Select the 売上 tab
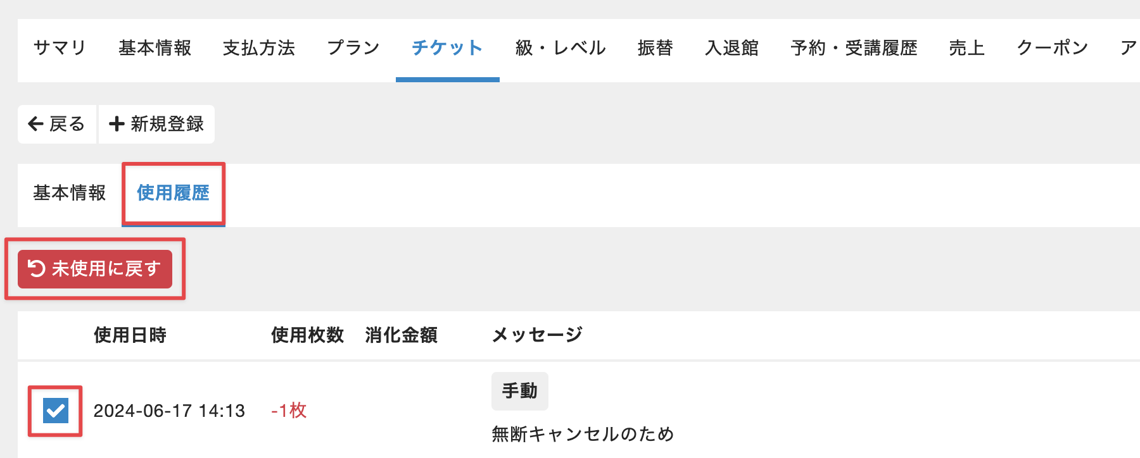The image size is (1140, 458). [x=967, y=48]
